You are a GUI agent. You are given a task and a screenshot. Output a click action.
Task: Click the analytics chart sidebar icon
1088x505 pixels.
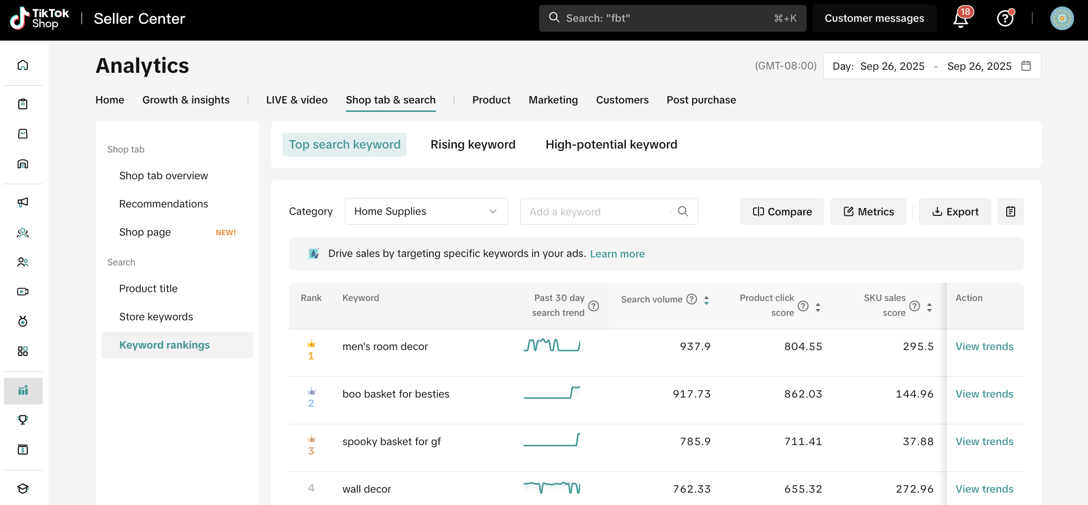23,391
